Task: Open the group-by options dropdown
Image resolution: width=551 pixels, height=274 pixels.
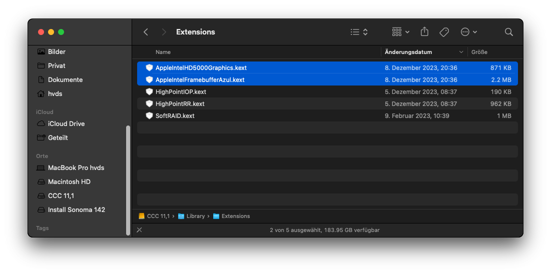Action: tap(400, 32)
